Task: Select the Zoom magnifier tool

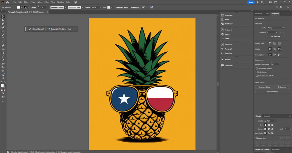Action: coord(3,78)
